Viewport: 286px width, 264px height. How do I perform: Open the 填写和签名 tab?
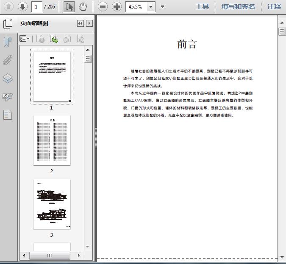[x=238, y=7]
